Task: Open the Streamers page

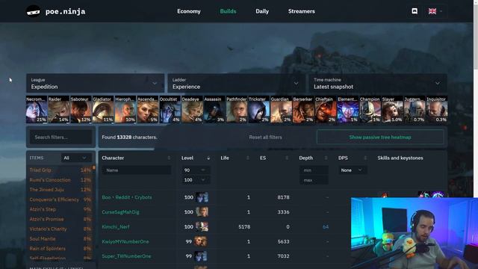Action: pos(302,11)
